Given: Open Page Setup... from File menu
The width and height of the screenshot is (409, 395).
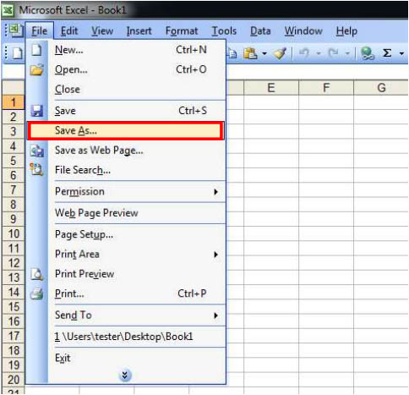Looking at the screenshot, I should 126,234.
